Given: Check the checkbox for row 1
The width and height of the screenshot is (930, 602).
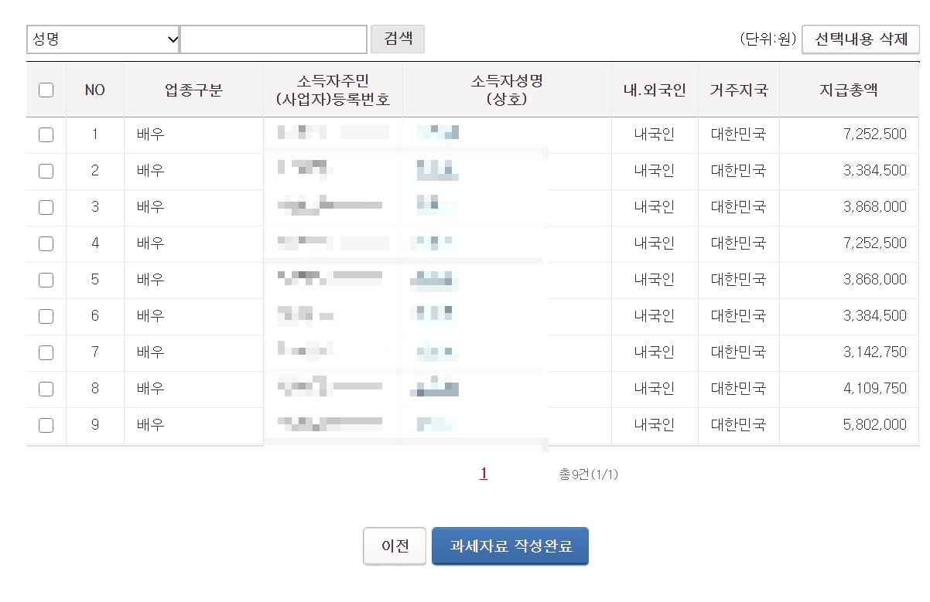Looking at the screenshot, I should pyautogui.click(x=46, y=134).
